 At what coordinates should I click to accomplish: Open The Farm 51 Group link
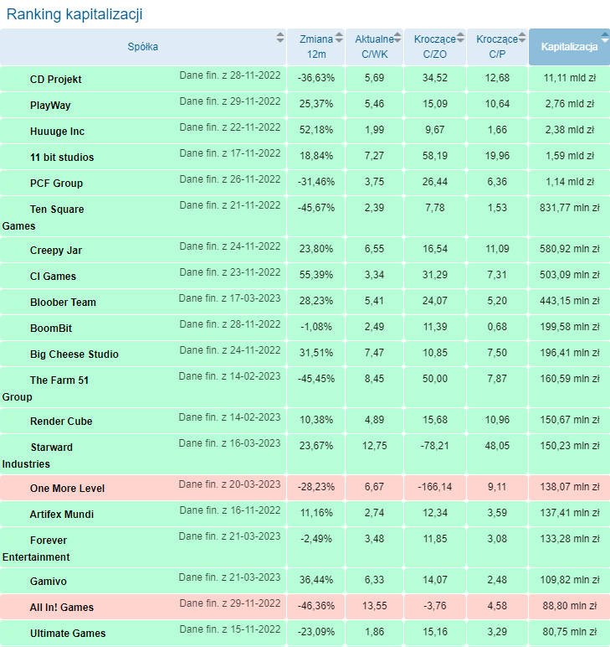pyautogui.click(x=45, y=388)
